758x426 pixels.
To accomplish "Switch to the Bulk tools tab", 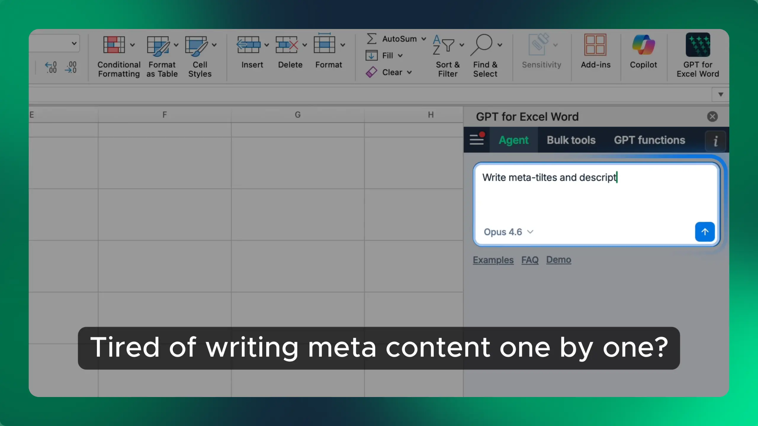I will [571, 140].
